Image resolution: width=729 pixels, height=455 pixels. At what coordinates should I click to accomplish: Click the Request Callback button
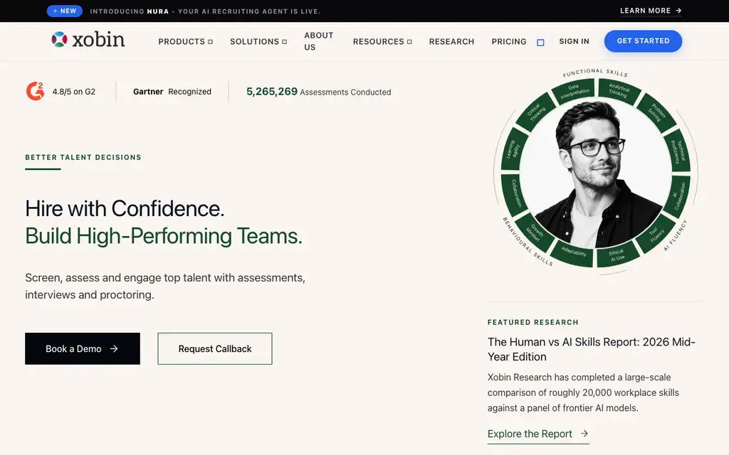215,348
